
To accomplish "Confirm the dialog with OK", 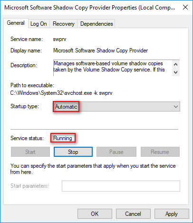I will pyautogui.click(x=95, y=214).
